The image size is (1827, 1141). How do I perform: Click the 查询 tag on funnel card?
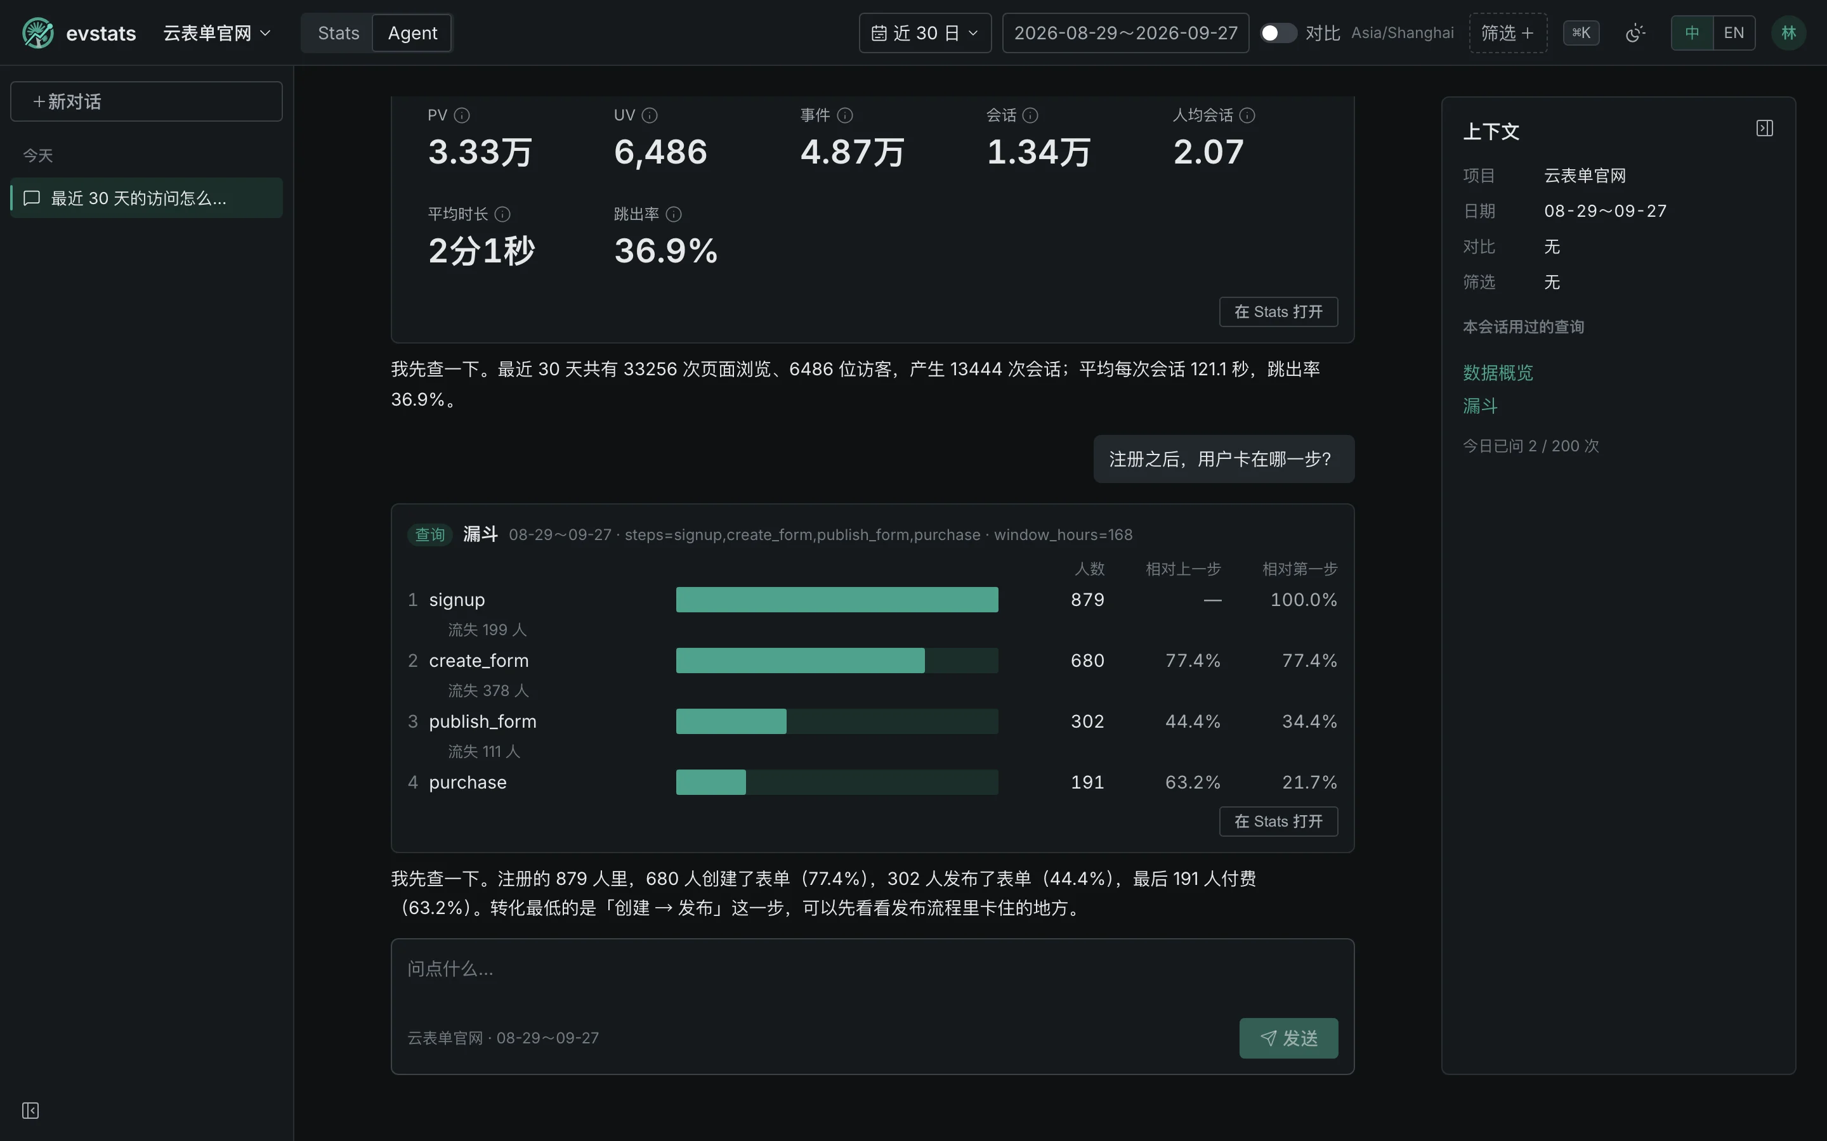pyautogui.click(x=429, y=535)
